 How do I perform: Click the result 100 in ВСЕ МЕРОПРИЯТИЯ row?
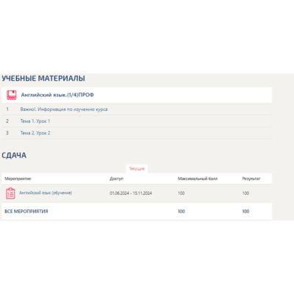tap(245, 211)
